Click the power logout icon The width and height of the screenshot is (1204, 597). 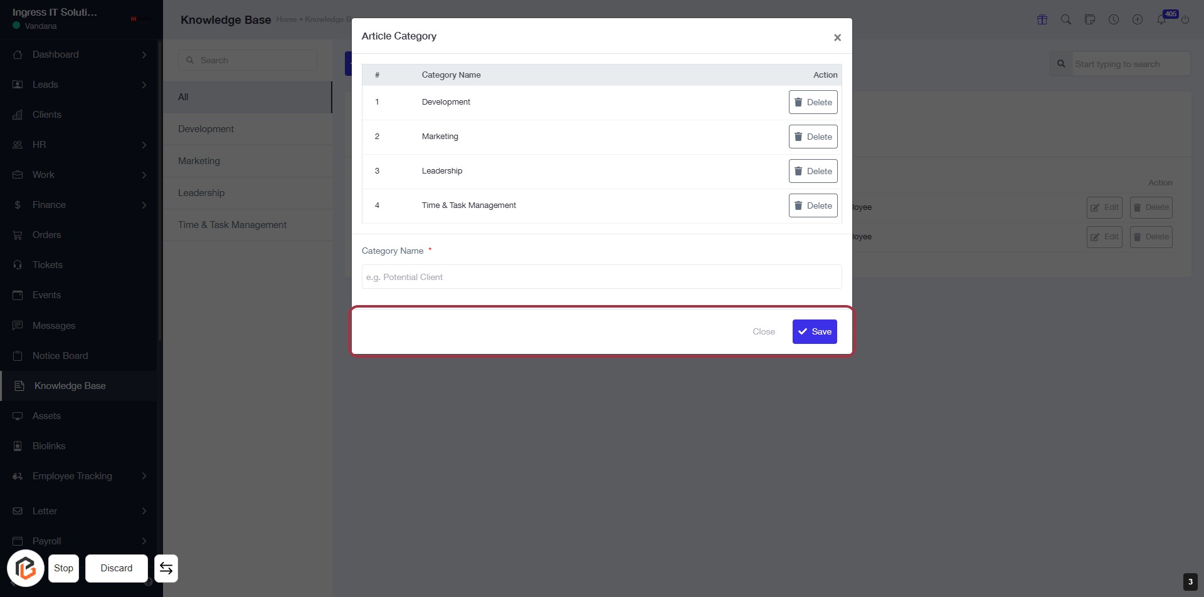[x=1185, y=19]
